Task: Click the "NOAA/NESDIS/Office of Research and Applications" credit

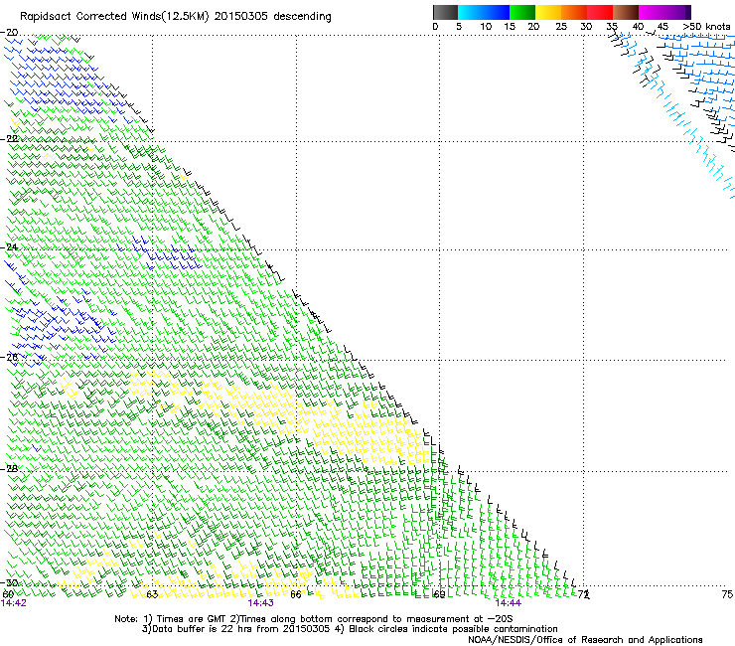Action: pos(585,640)
